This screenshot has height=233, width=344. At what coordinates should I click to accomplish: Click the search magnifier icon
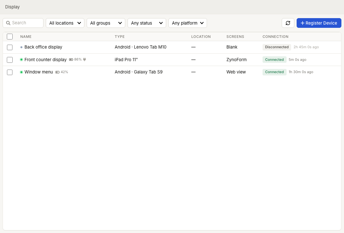coord(8,23)
